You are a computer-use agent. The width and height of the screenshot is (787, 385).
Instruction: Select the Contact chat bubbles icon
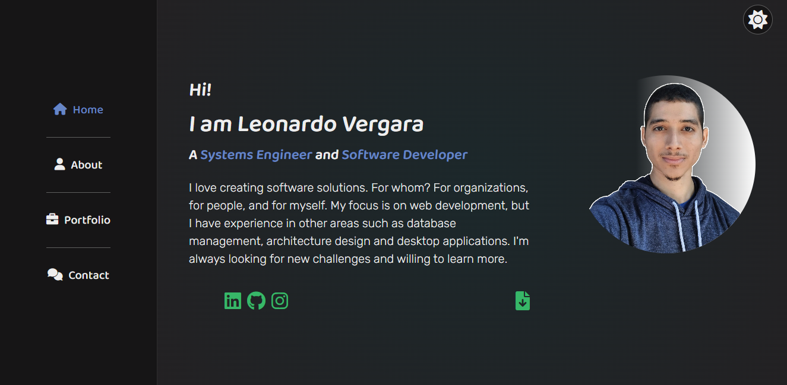(x=55, y=274)
